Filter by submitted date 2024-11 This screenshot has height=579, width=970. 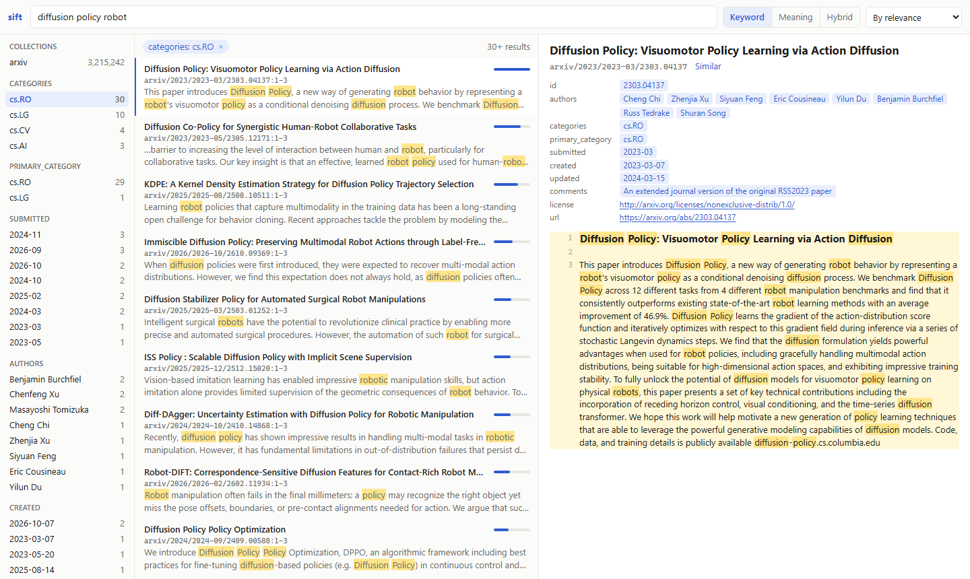click(67, 235)
